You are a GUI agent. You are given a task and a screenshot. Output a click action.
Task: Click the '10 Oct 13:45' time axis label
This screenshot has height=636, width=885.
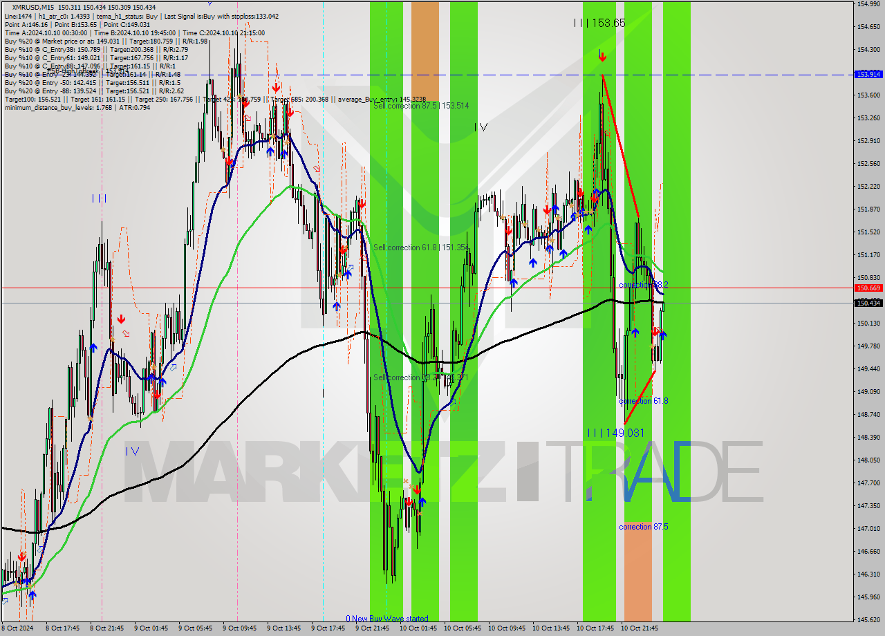(x=551, y=628)
